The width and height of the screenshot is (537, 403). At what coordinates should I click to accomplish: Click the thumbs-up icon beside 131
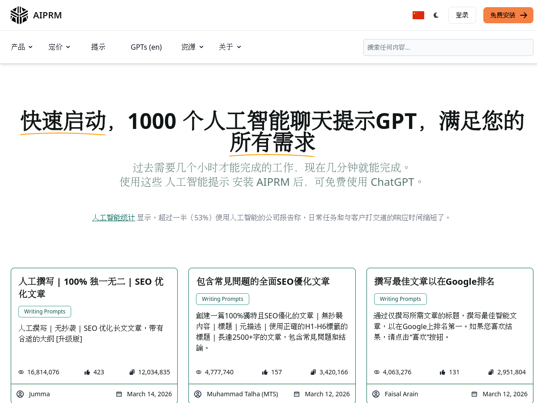[443, 372]
